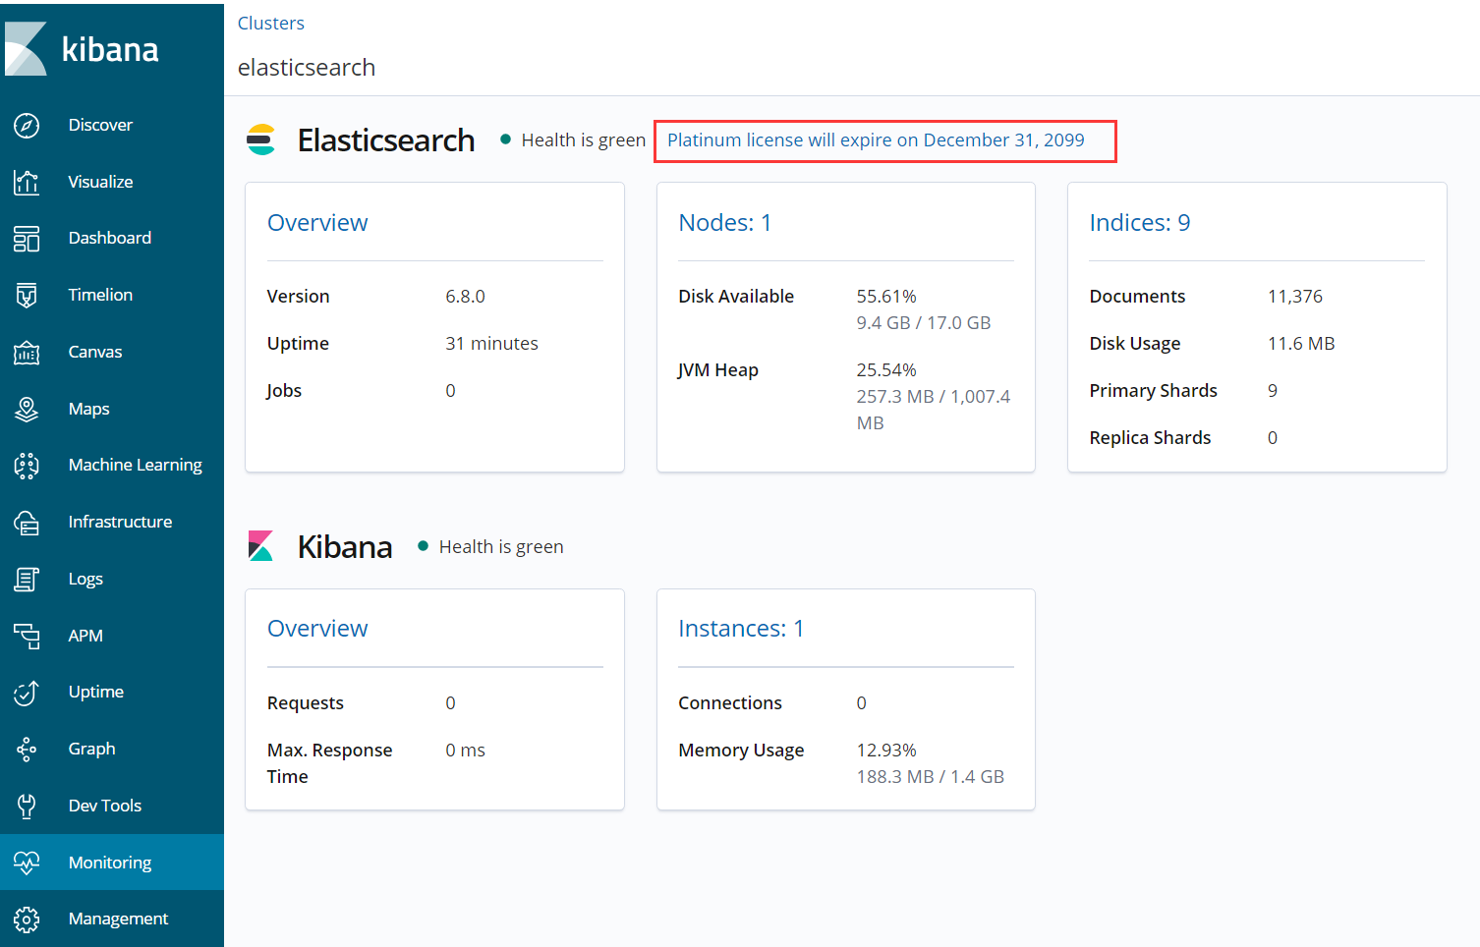Open the Nodes: 1 link
1480x947 pixels.
[x=725, y=223]
